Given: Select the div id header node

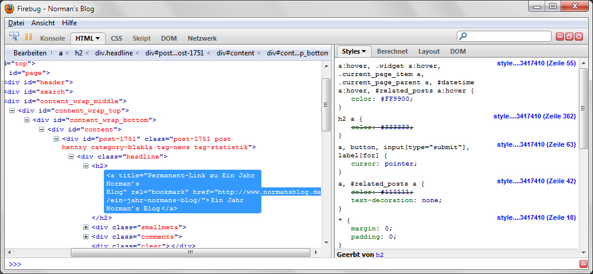Looking at the screenshot, I should (x=38, y=82).
